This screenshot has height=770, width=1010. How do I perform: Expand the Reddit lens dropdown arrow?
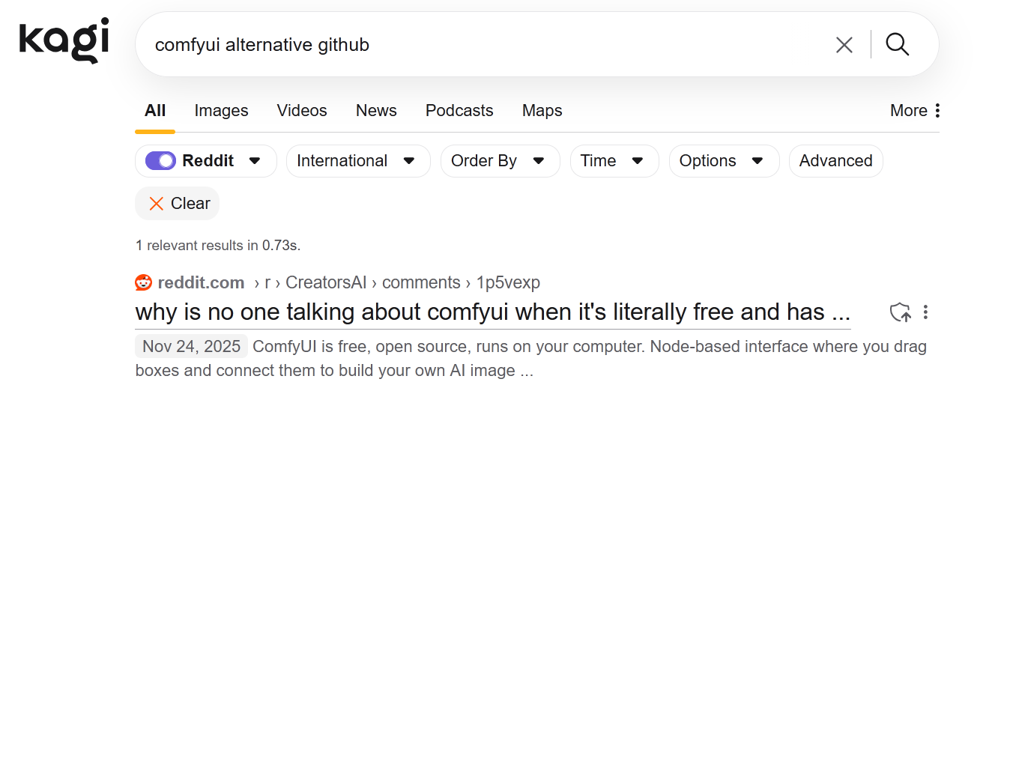255,161
